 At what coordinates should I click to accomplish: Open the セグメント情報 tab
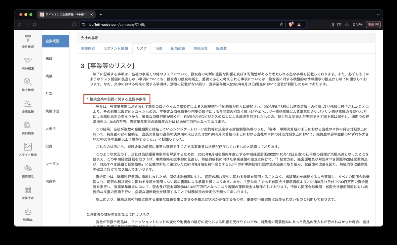click(116, 48)
